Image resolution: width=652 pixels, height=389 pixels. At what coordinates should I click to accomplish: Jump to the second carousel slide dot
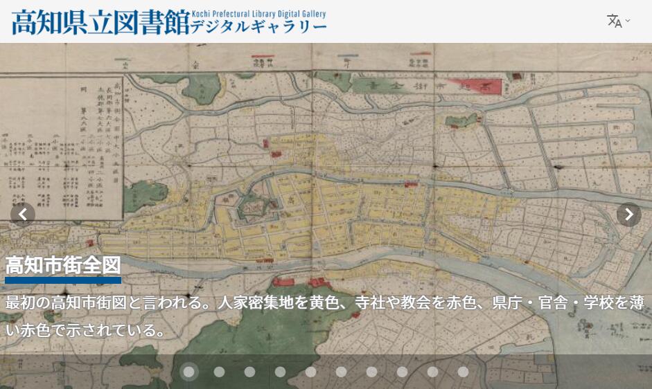tap(219, 372)
